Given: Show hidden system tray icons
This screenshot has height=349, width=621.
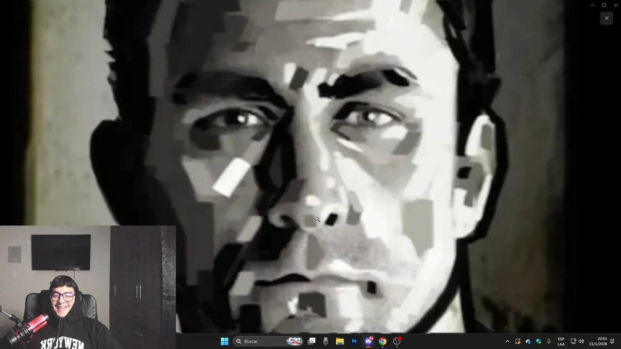Looking at the screenshot, I should pos(507,341).
